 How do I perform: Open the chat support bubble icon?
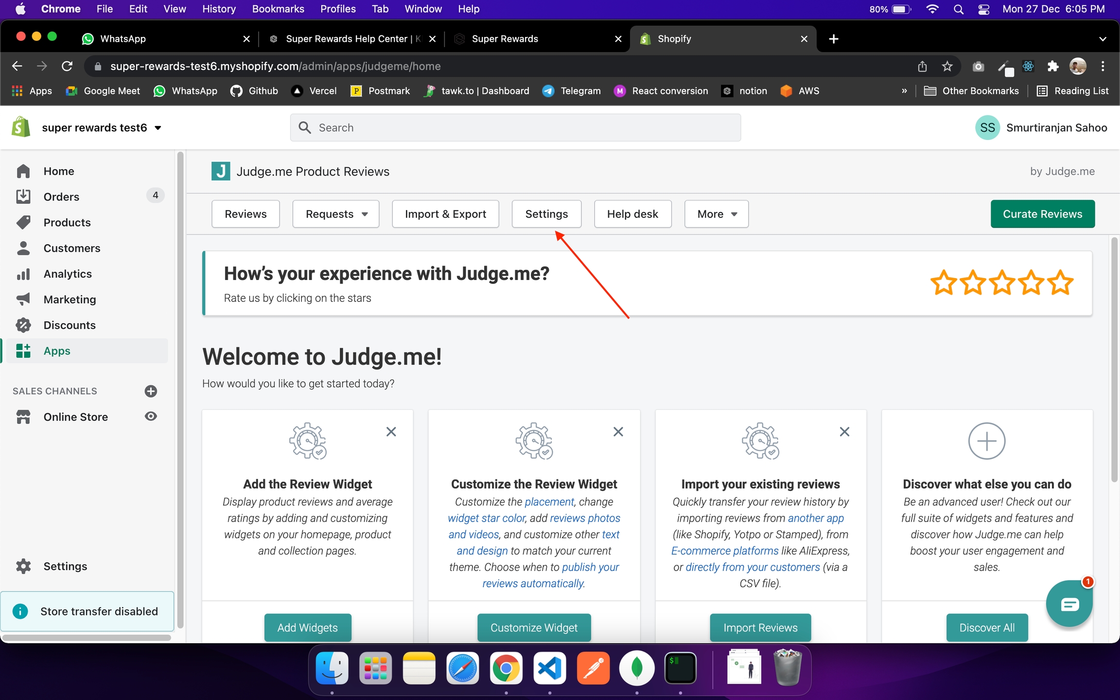(1069, 604)
